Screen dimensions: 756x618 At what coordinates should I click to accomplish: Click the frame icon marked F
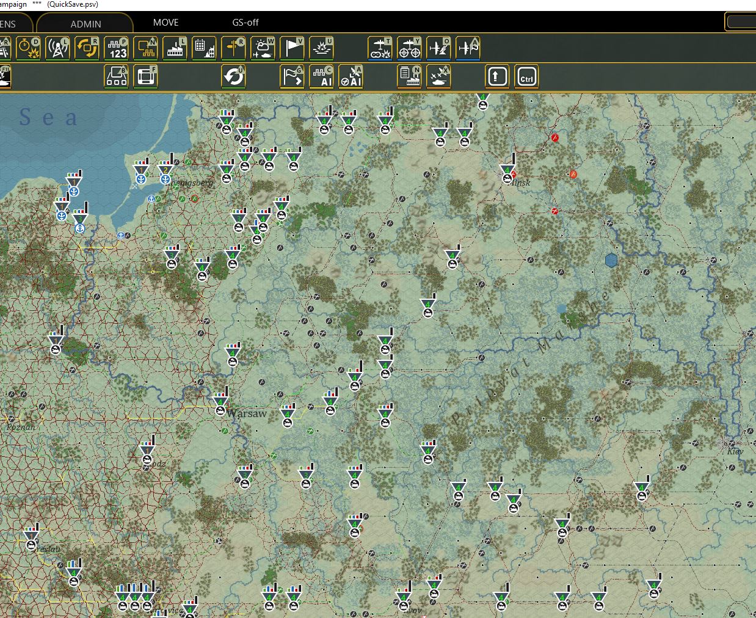(x=146, y=77)
